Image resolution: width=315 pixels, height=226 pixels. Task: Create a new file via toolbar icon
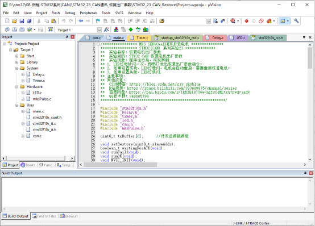7,21
